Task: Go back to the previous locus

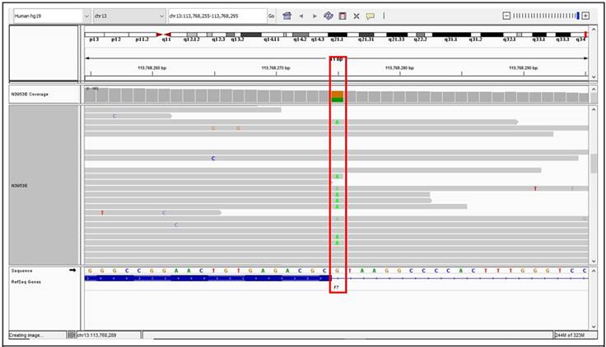Action: pyautogui.click(x=301, y=16)
